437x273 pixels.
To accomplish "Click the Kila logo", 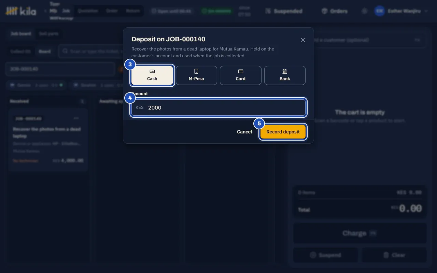I will click(21, 11).
